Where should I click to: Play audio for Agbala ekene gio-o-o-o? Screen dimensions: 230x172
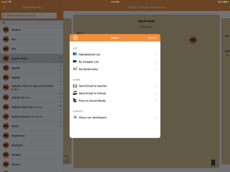tap(6, 107)
